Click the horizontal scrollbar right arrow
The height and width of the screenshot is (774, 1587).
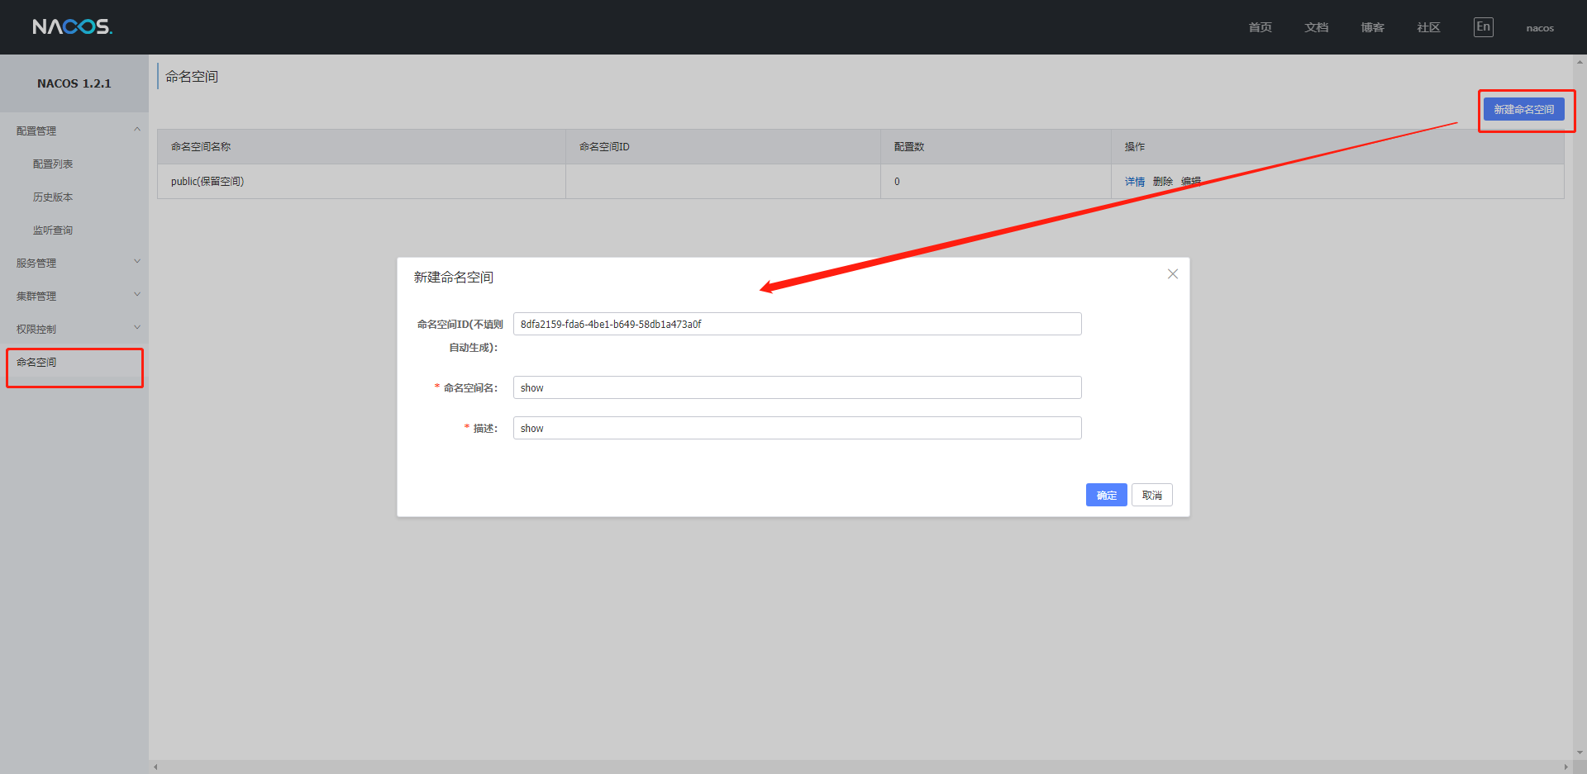point(1566,767)
